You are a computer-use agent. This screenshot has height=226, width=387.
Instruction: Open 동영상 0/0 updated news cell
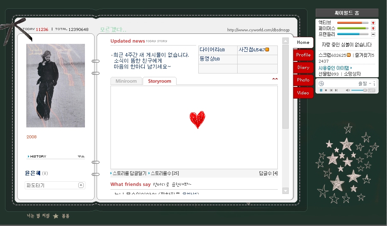[x=210, y=59]
